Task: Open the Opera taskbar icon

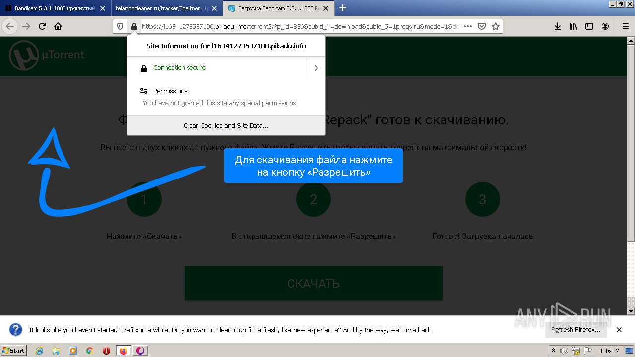Action: pos(106,351)
